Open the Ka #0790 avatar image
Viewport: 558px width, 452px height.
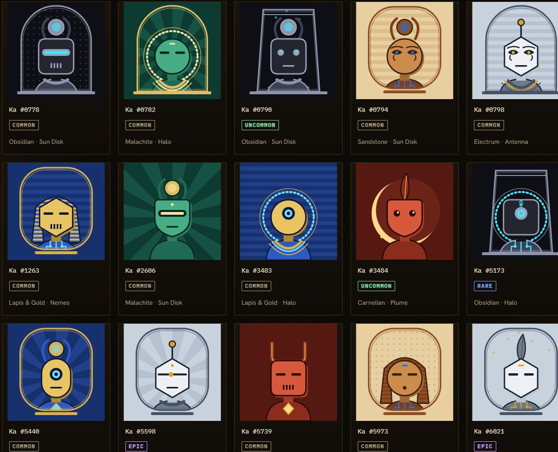[x=289, y=51]
